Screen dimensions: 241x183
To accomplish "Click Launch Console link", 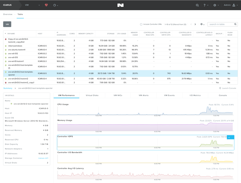I will tap(229, 88).
